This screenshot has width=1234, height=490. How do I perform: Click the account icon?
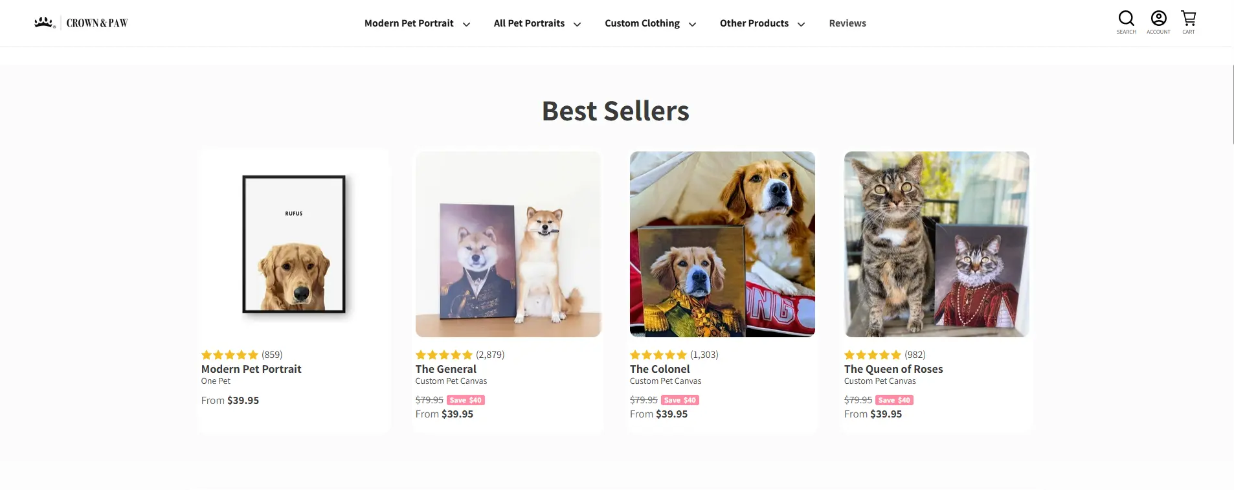click(x=1158, y=18)
